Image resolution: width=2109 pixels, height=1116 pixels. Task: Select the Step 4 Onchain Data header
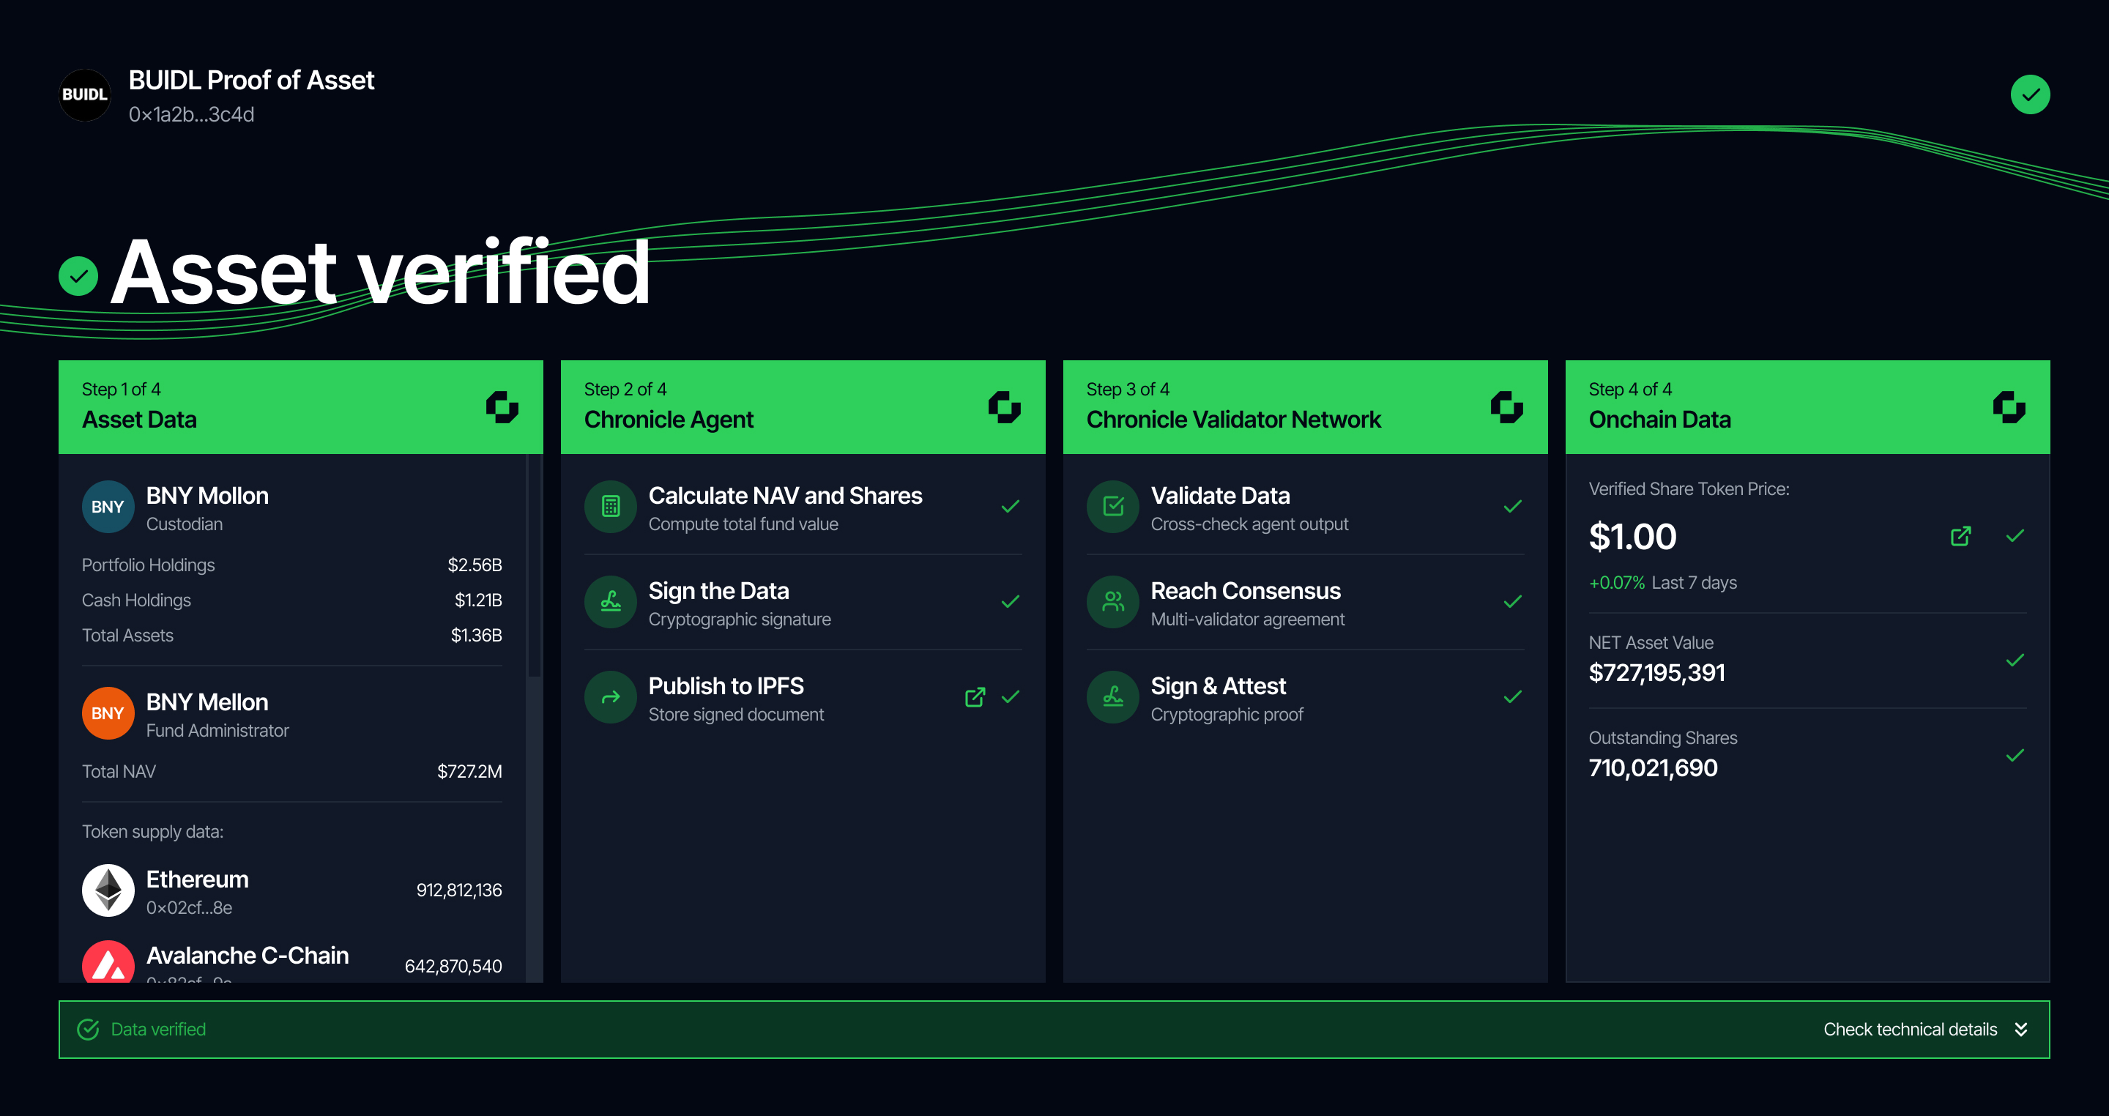coord(1807,407)
